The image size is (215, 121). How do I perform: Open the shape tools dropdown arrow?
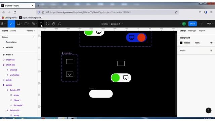click(x=29, y=24)
